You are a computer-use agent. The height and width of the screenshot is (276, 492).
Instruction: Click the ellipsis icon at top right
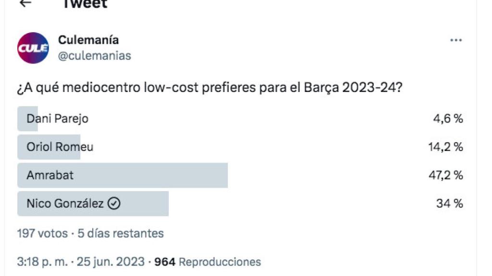point(456,41)
